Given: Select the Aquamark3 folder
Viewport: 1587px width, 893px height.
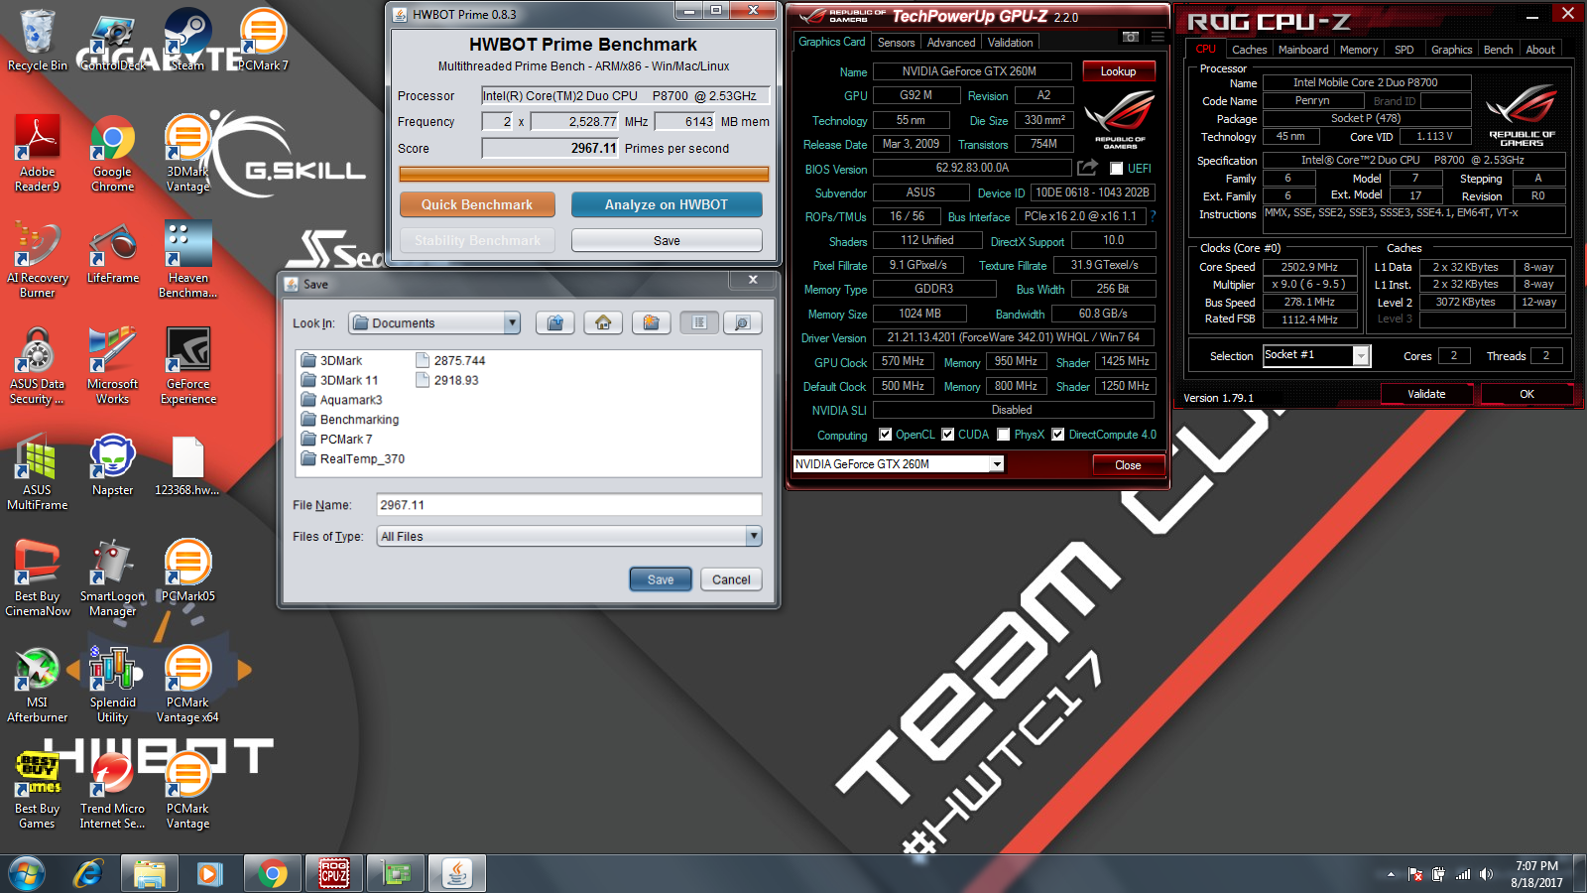Looking at the screenshot, I should pos(342,400).
